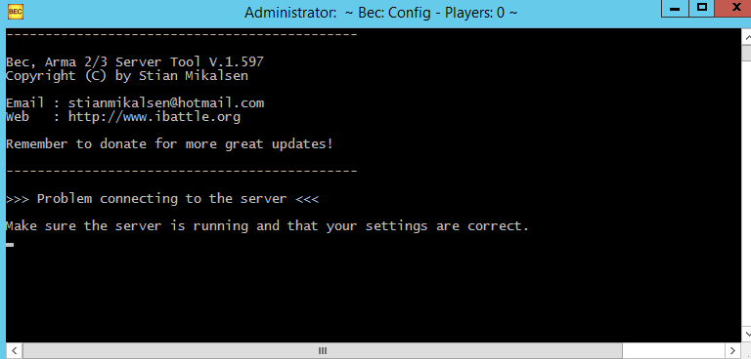Minimize the Bec console window

pyautogui.click(x=676, y=9)
